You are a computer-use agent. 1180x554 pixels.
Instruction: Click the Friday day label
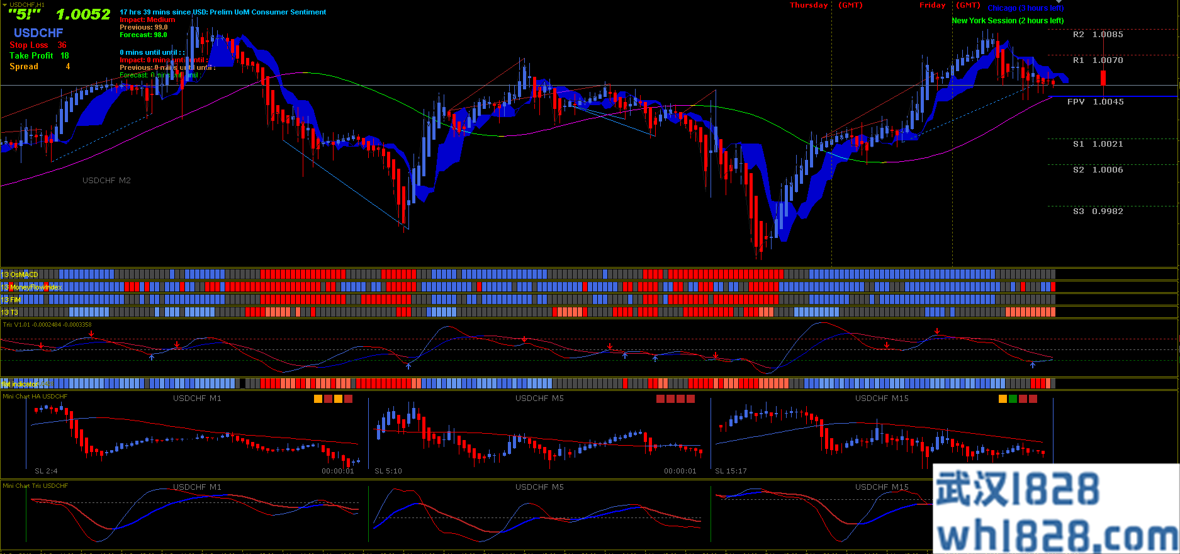932,5
